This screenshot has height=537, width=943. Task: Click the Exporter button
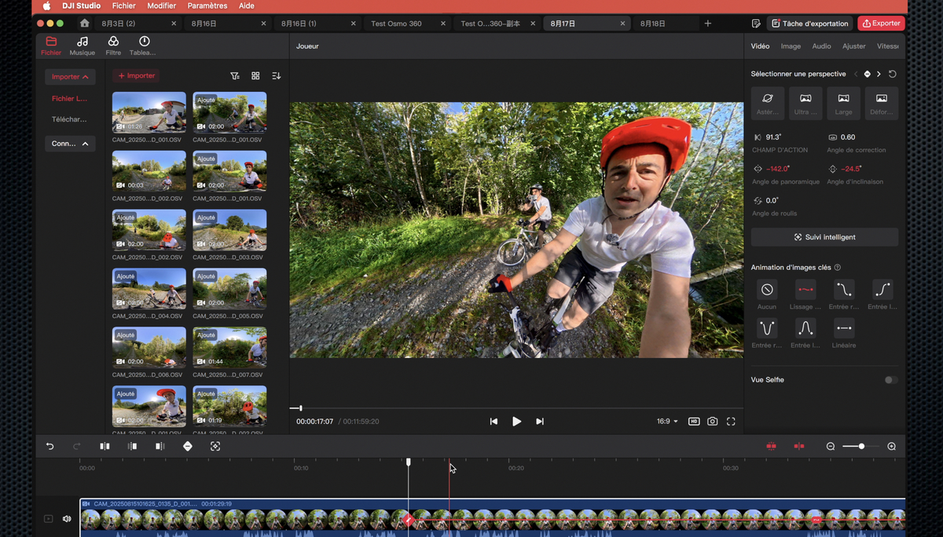(881, 23)
